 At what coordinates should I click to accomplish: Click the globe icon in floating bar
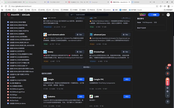(167, 91)
